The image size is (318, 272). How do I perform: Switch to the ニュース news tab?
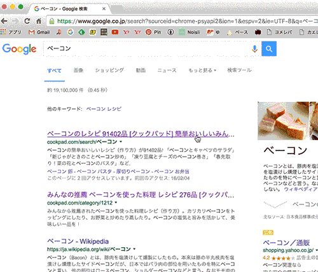click(167, 70)
